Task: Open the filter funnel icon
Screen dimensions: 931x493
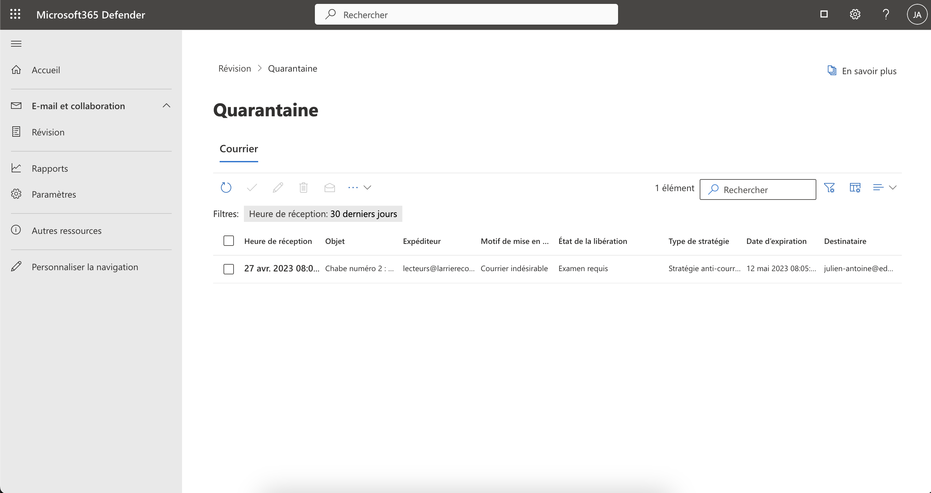Action: [x=829, y=188]
